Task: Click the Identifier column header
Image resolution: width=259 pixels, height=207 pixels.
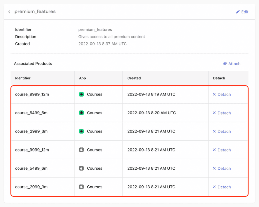Action: [23, 78]
